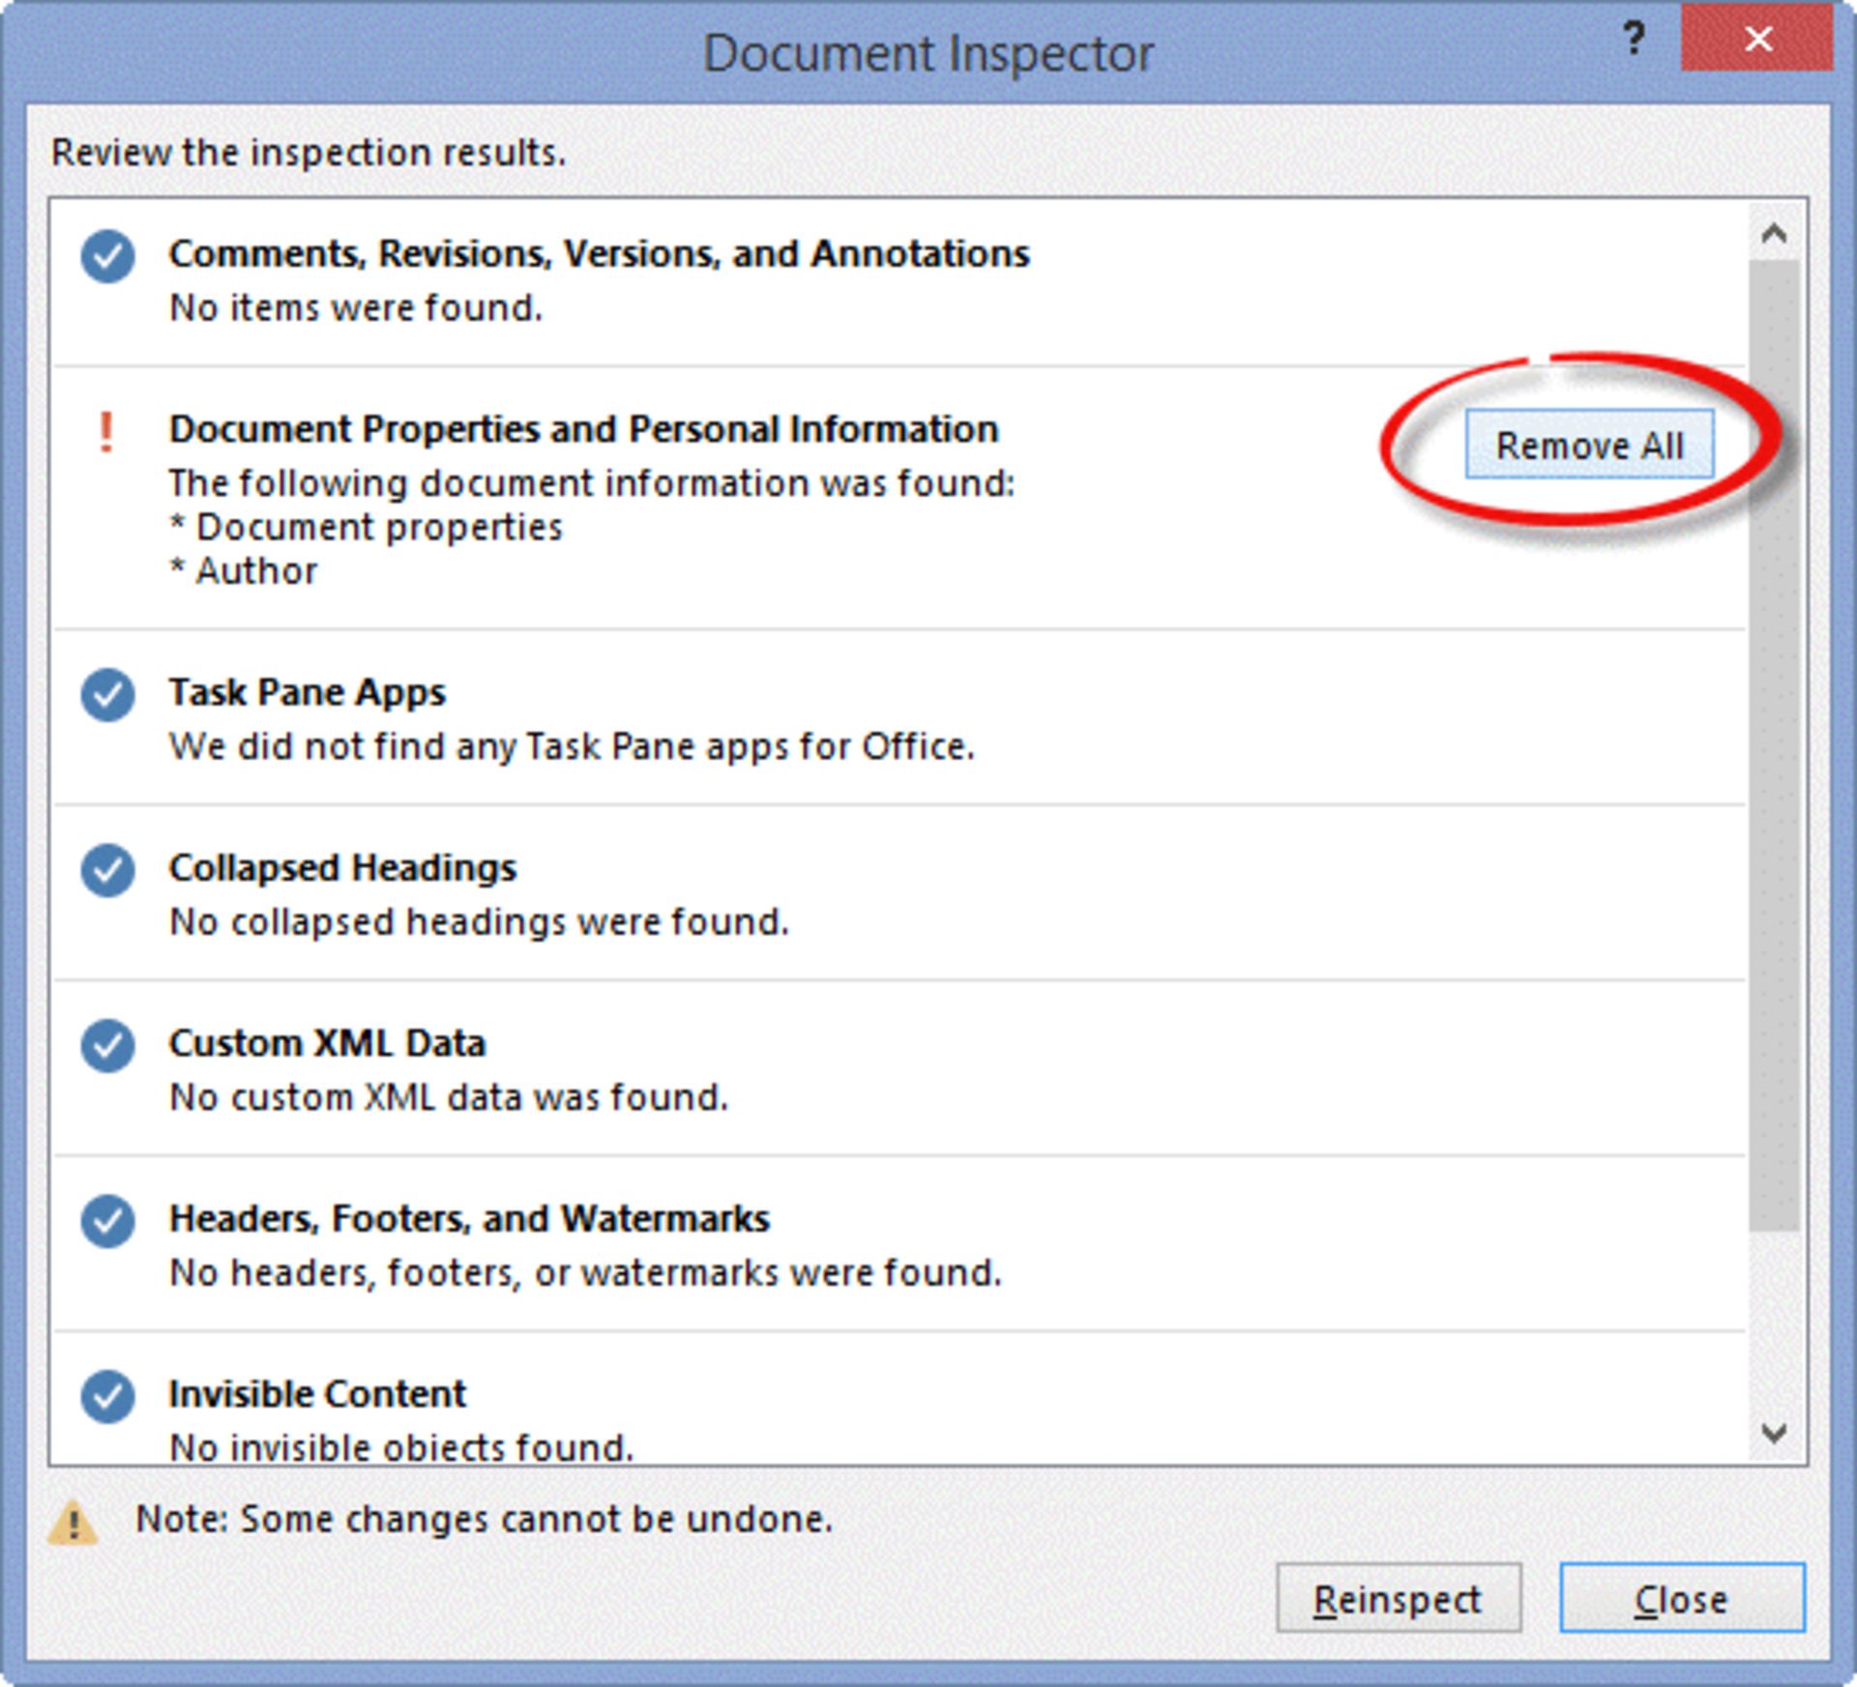Open the Help question mark icon
The image size is (1857, 1687).
(1634, 39)
